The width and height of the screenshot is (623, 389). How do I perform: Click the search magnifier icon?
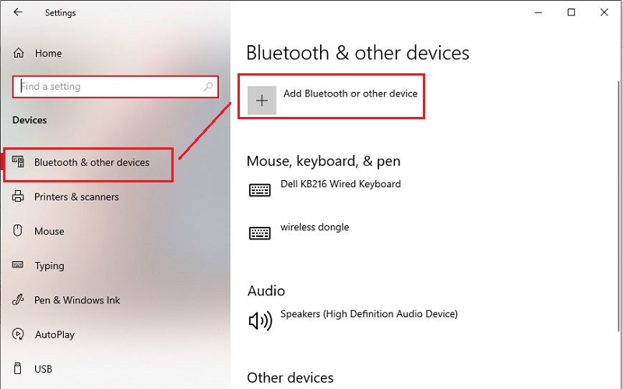click(209, 87)
